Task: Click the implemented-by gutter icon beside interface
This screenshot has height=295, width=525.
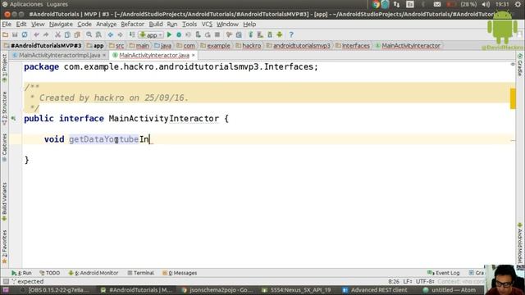Action: [x=13, y=118]
